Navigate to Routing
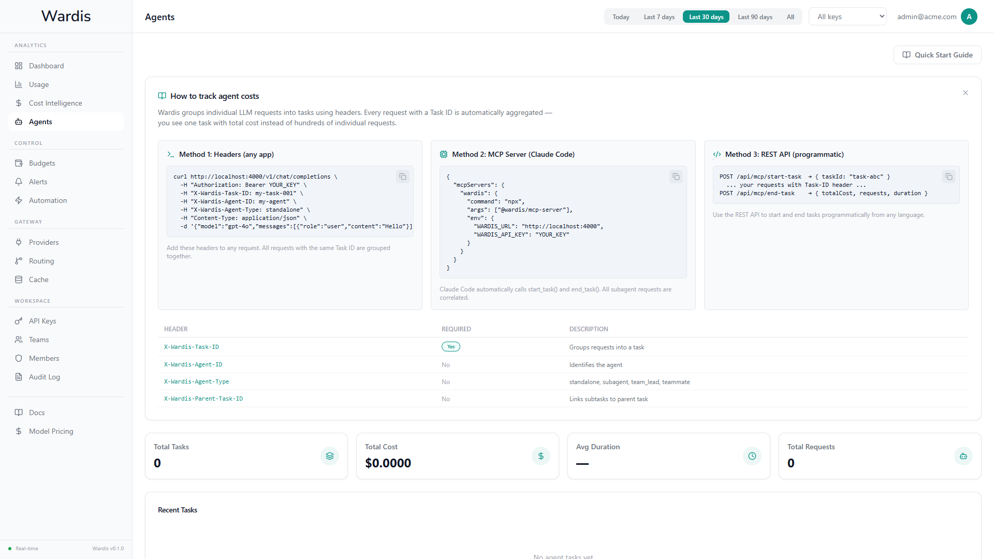Image resolution: width=994 pixels, height=559 pixels. pos(66,261)
